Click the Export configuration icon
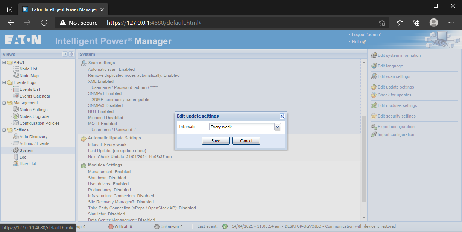Image resolution: width=462 pixels, height=232 pixels. (374, 127)
